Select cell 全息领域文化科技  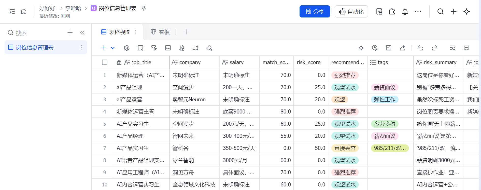tap(194, 185)
